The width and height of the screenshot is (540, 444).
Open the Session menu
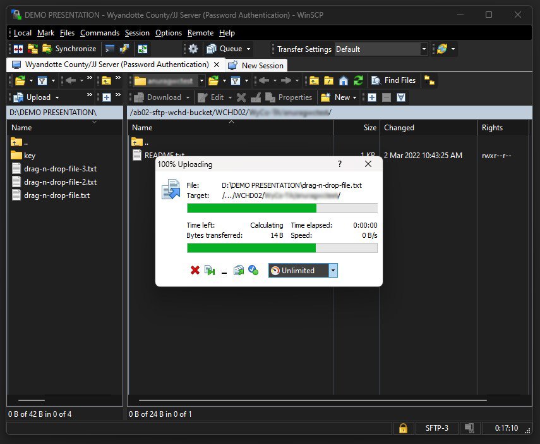137,33
